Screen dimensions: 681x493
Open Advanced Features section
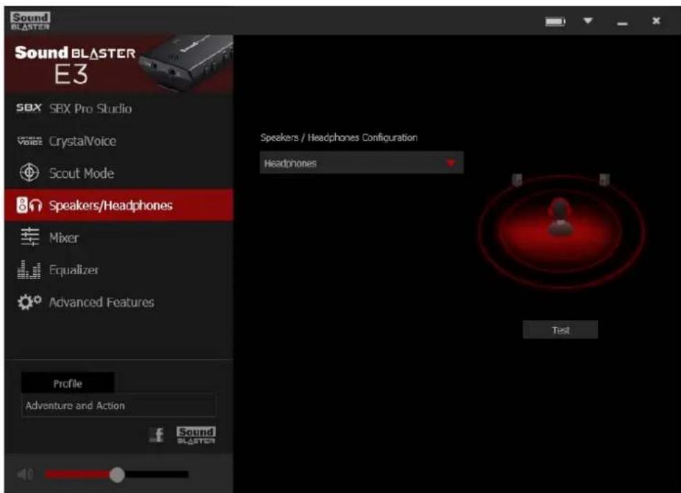click(119, 302)
